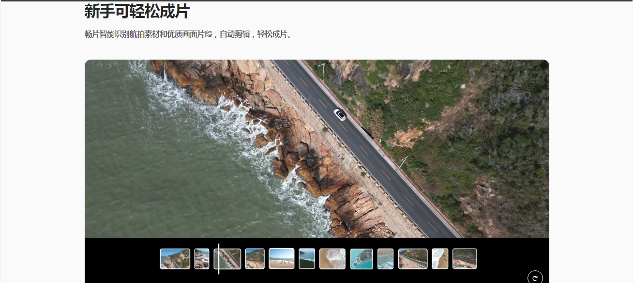This screenshot has height=283, width=633.
Task: Click the description text starting with 畅片智能识别
Action: (188, 34)
